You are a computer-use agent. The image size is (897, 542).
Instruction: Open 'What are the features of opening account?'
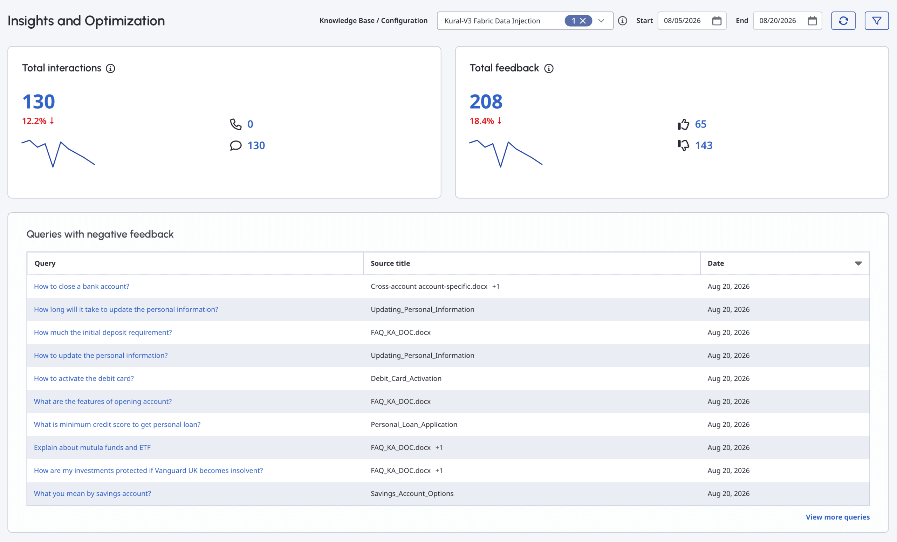pyautogui.click(x=103, y=402)
